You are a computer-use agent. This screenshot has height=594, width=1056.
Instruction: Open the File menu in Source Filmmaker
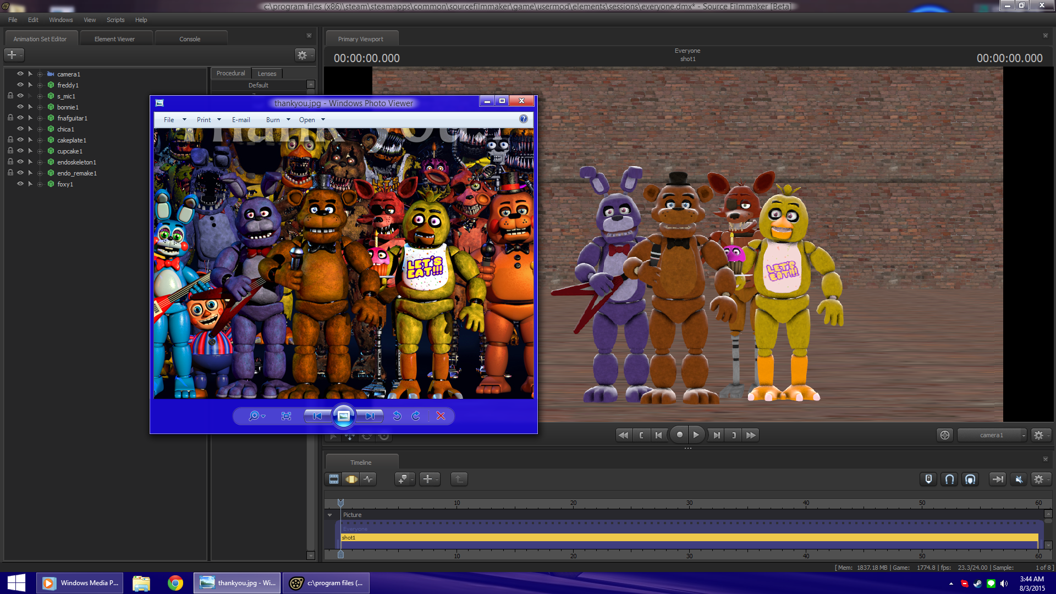pyautogui.click(x=13, y=20)
